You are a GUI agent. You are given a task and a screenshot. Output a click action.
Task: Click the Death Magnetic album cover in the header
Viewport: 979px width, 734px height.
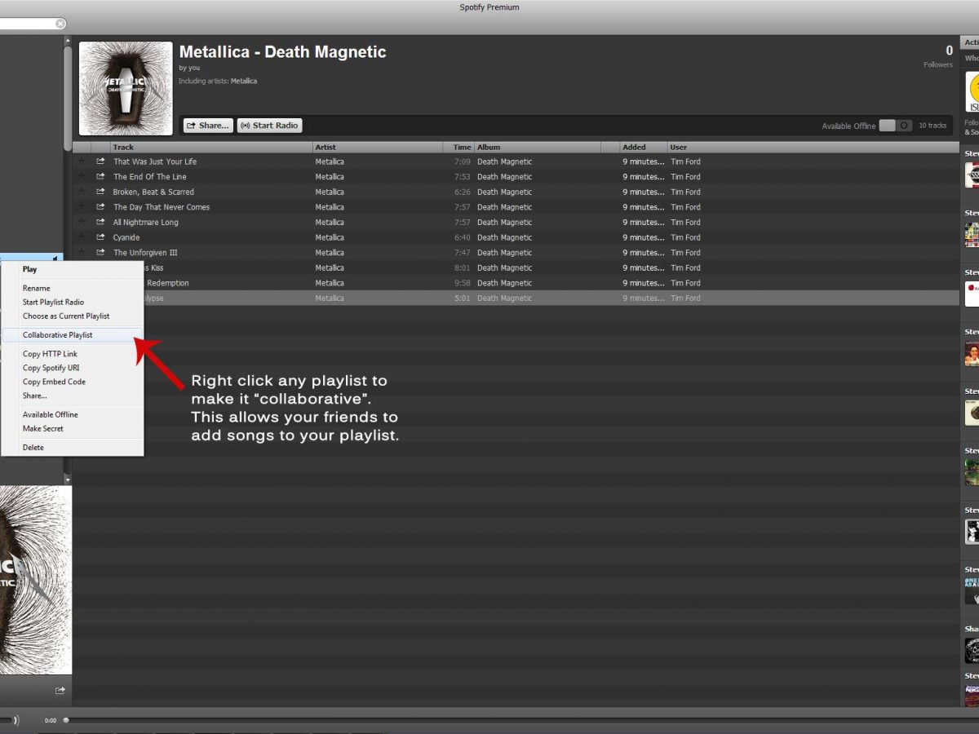coord(126,88)
